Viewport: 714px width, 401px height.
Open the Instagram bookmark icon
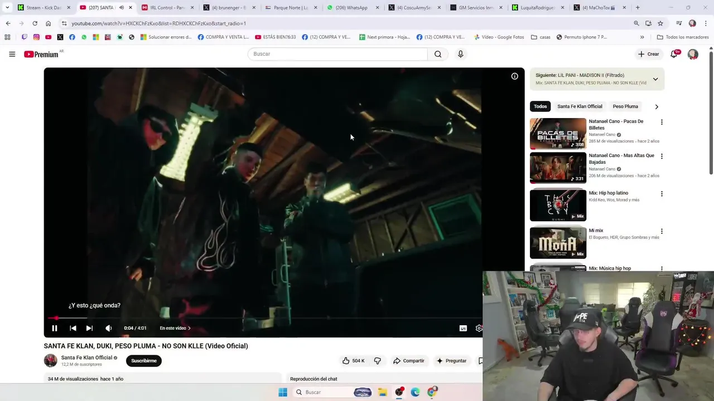[36, 37]
